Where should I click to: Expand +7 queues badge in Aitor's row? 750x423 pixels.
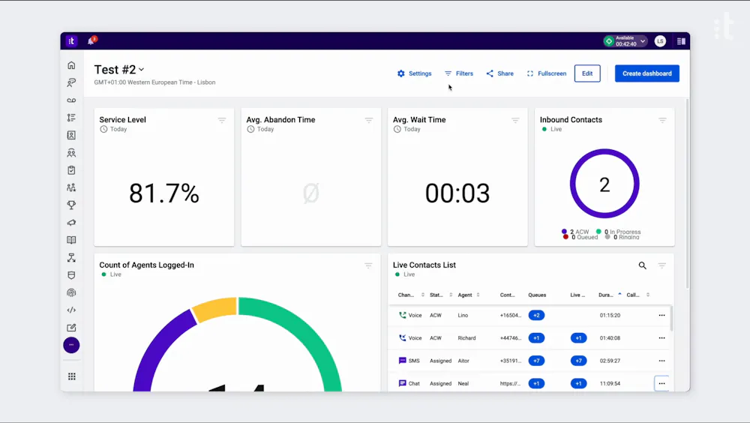(x=536, y=361)
